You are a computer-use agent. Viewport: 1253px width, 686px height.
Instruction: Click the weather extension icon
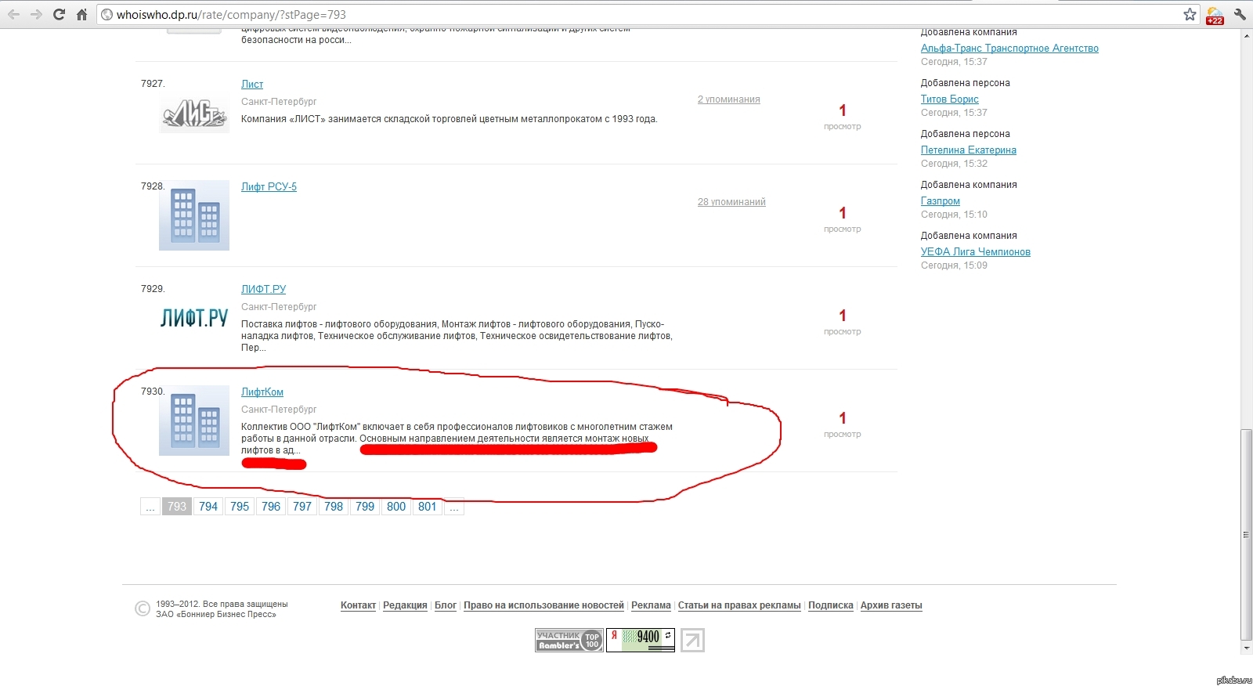(x=1215, y=14)
